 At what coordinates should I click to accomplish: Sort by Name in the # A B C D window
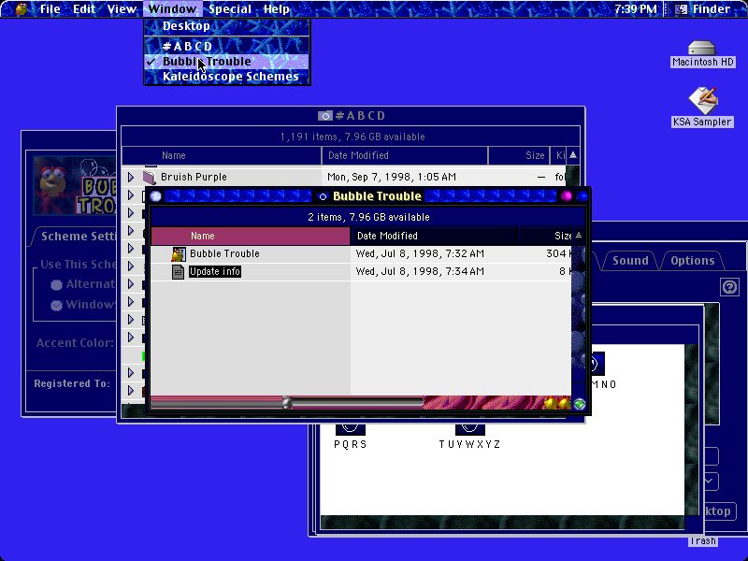tap(222, 155)
